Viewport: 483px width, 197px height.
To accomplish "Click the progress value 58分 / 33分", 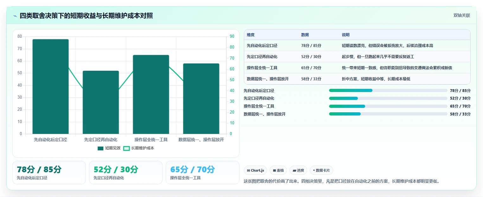I will click(460, 114).
